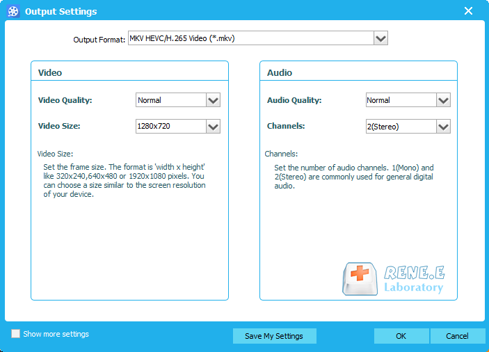
Task: Expand the Channels dropdown arrow
Action: (444, 126)
